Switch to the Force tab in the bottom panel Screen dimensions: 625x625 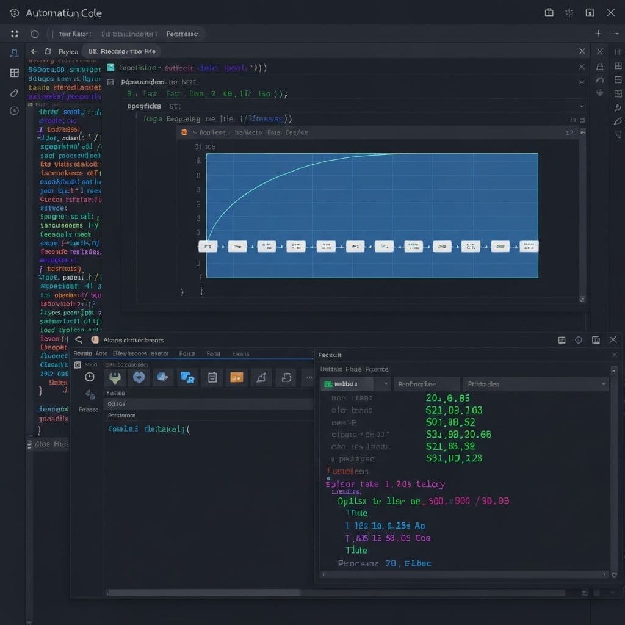pos(187,353)
